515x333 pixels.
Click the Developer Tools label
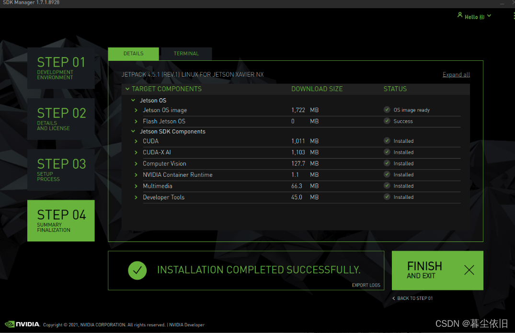pyautogui.click(x=163, y=197)
